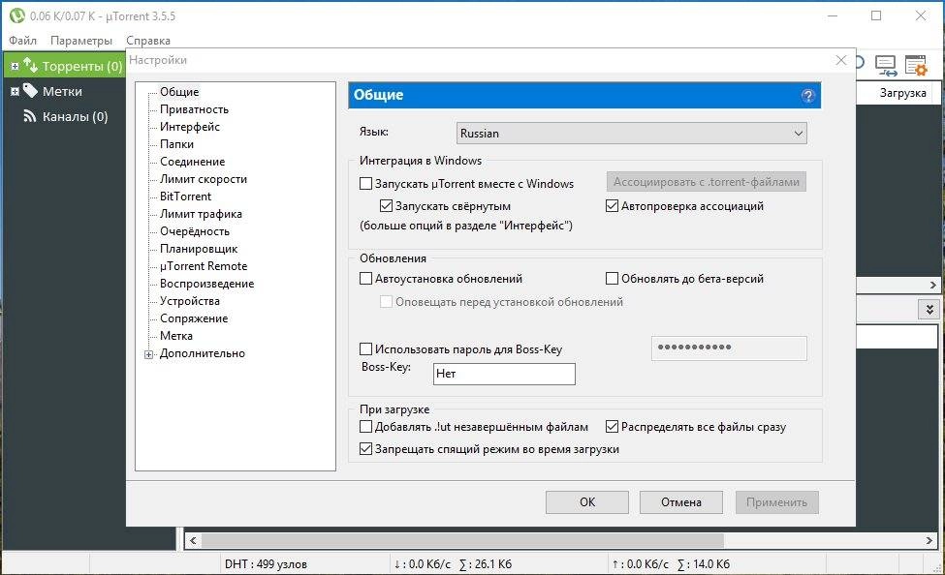
Task: Select µTorrent Remote in the settings tree
Action: click(x=204, y=266)
